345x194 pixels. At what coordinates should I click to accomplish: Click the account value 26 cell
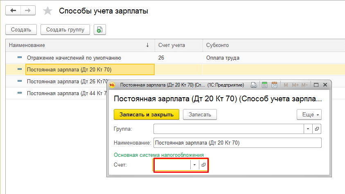coord(179,58)
